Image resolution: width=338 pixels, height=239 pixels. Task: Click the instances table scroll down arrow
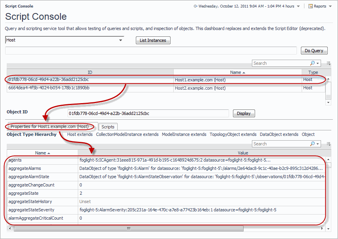coord(328,102)
